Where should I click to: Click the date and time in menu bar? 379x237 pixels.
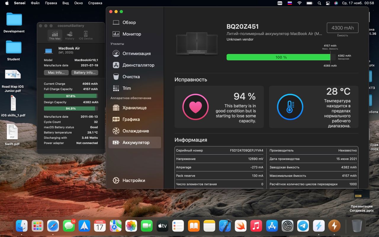[358, 3]
